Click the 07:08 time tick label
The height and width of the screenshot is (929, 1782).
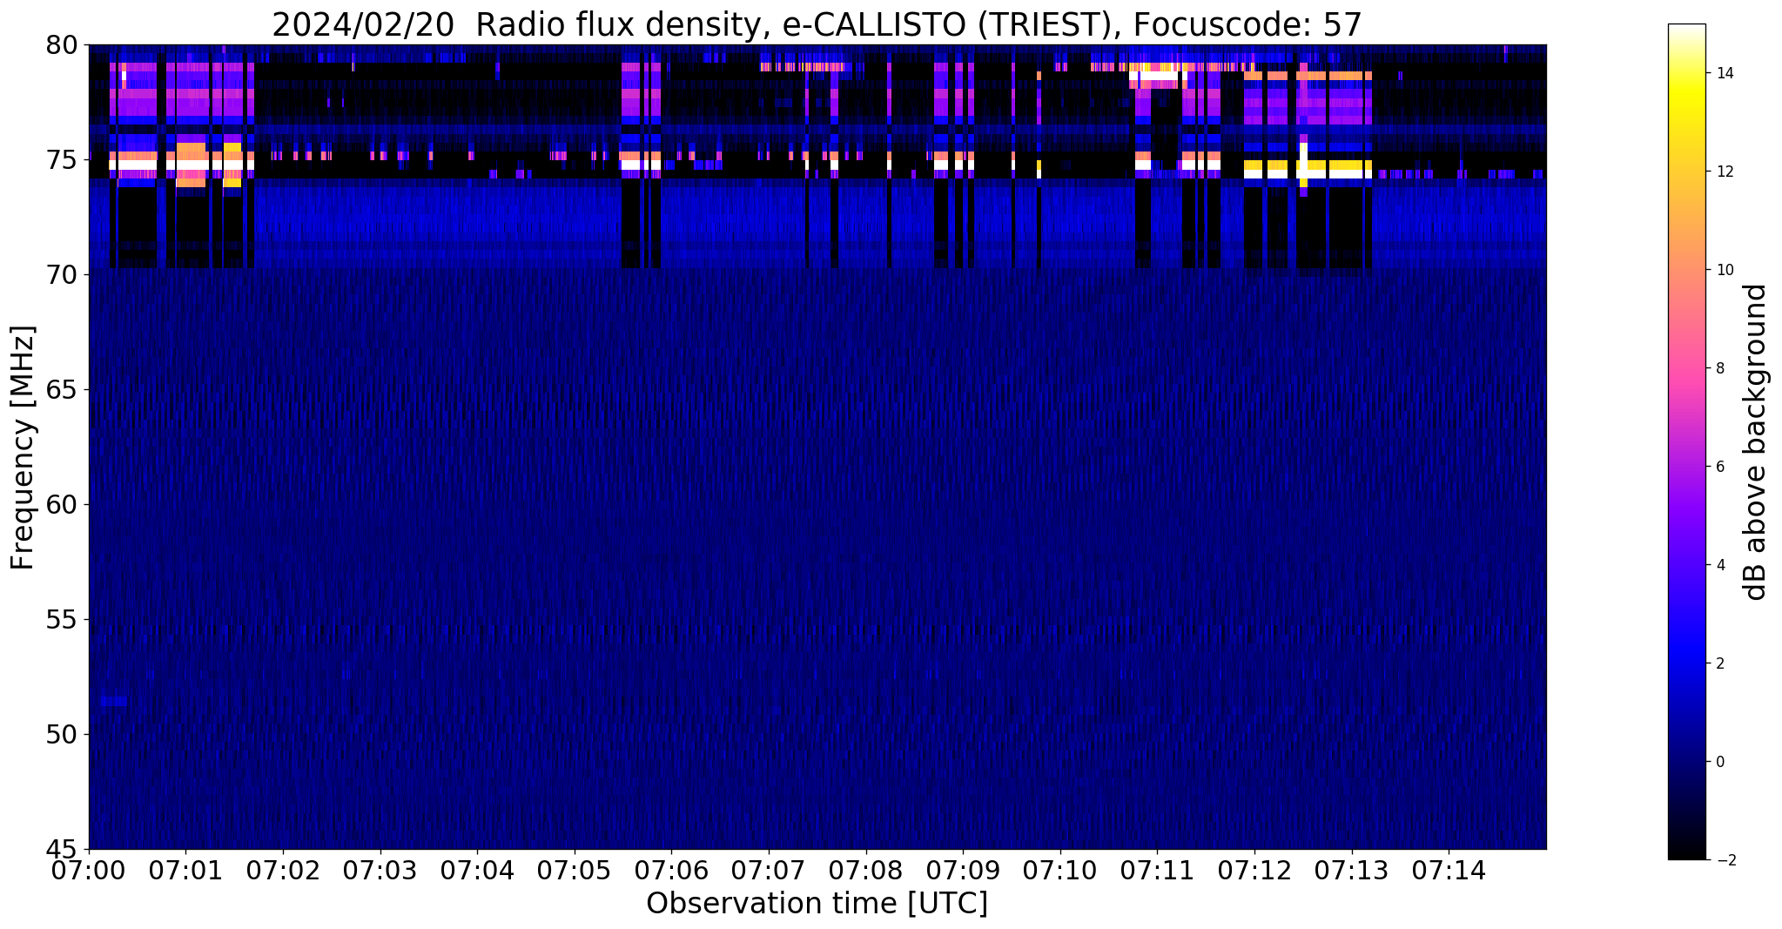click(866, 870)
